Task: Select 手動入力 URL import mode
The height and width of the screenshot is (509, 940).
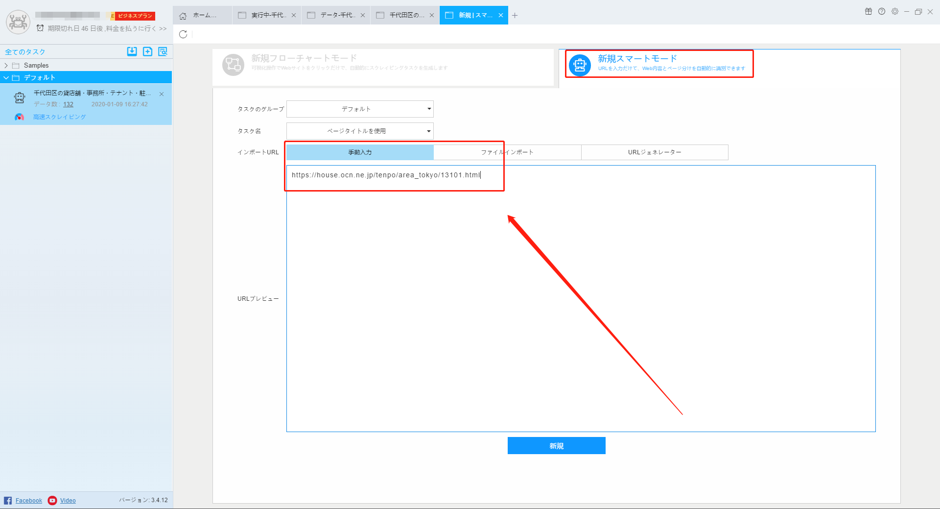Action: tap(360, 152)
